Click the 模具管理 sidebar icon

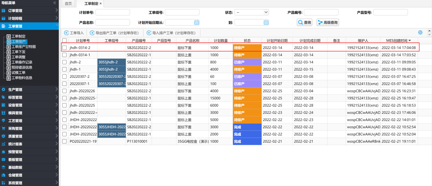click(3, 113)
